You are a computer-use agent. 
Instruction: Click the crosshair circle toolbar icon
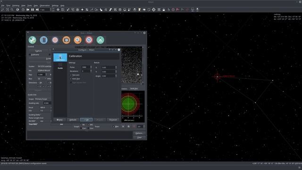point(153,9)
